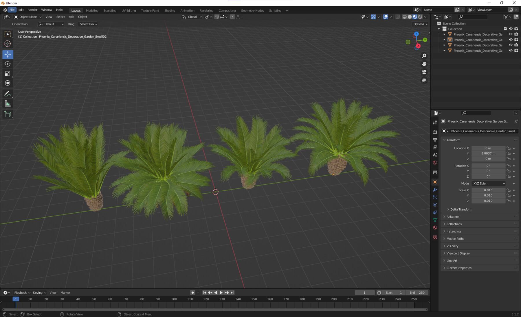Open the Add menu in the viewport header
The width and height of the screenshot is (521, 317).
(x=71, y=17)
